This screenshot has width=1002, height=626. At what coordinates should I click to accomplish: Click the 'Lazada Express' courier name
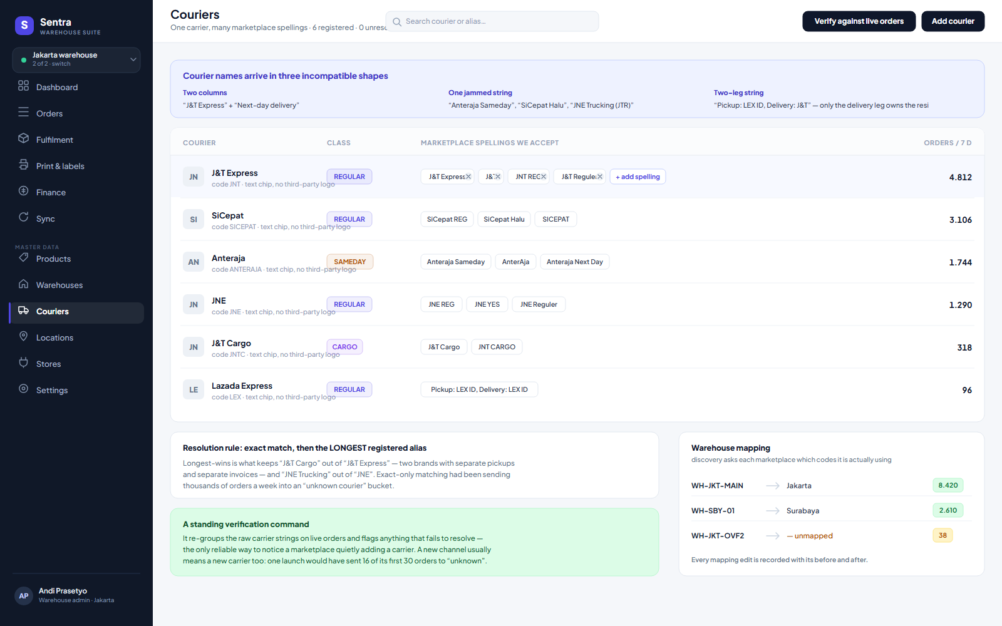coord(242,386)
